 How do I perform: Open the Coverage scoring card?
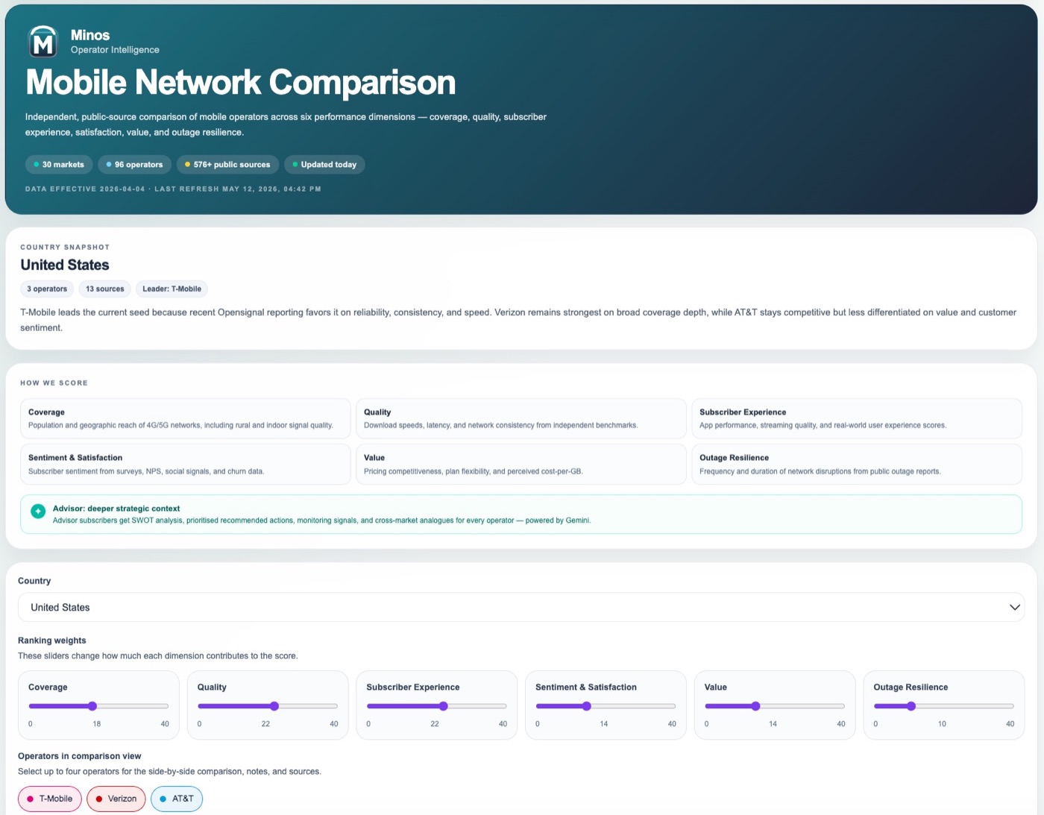[186, 418]
